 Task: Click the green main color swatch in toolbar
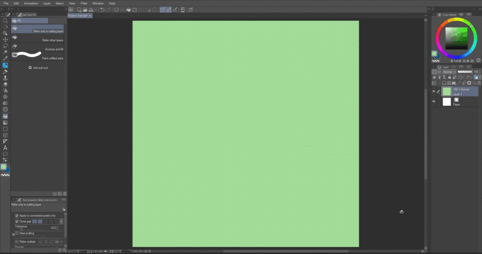coord(4,167)
